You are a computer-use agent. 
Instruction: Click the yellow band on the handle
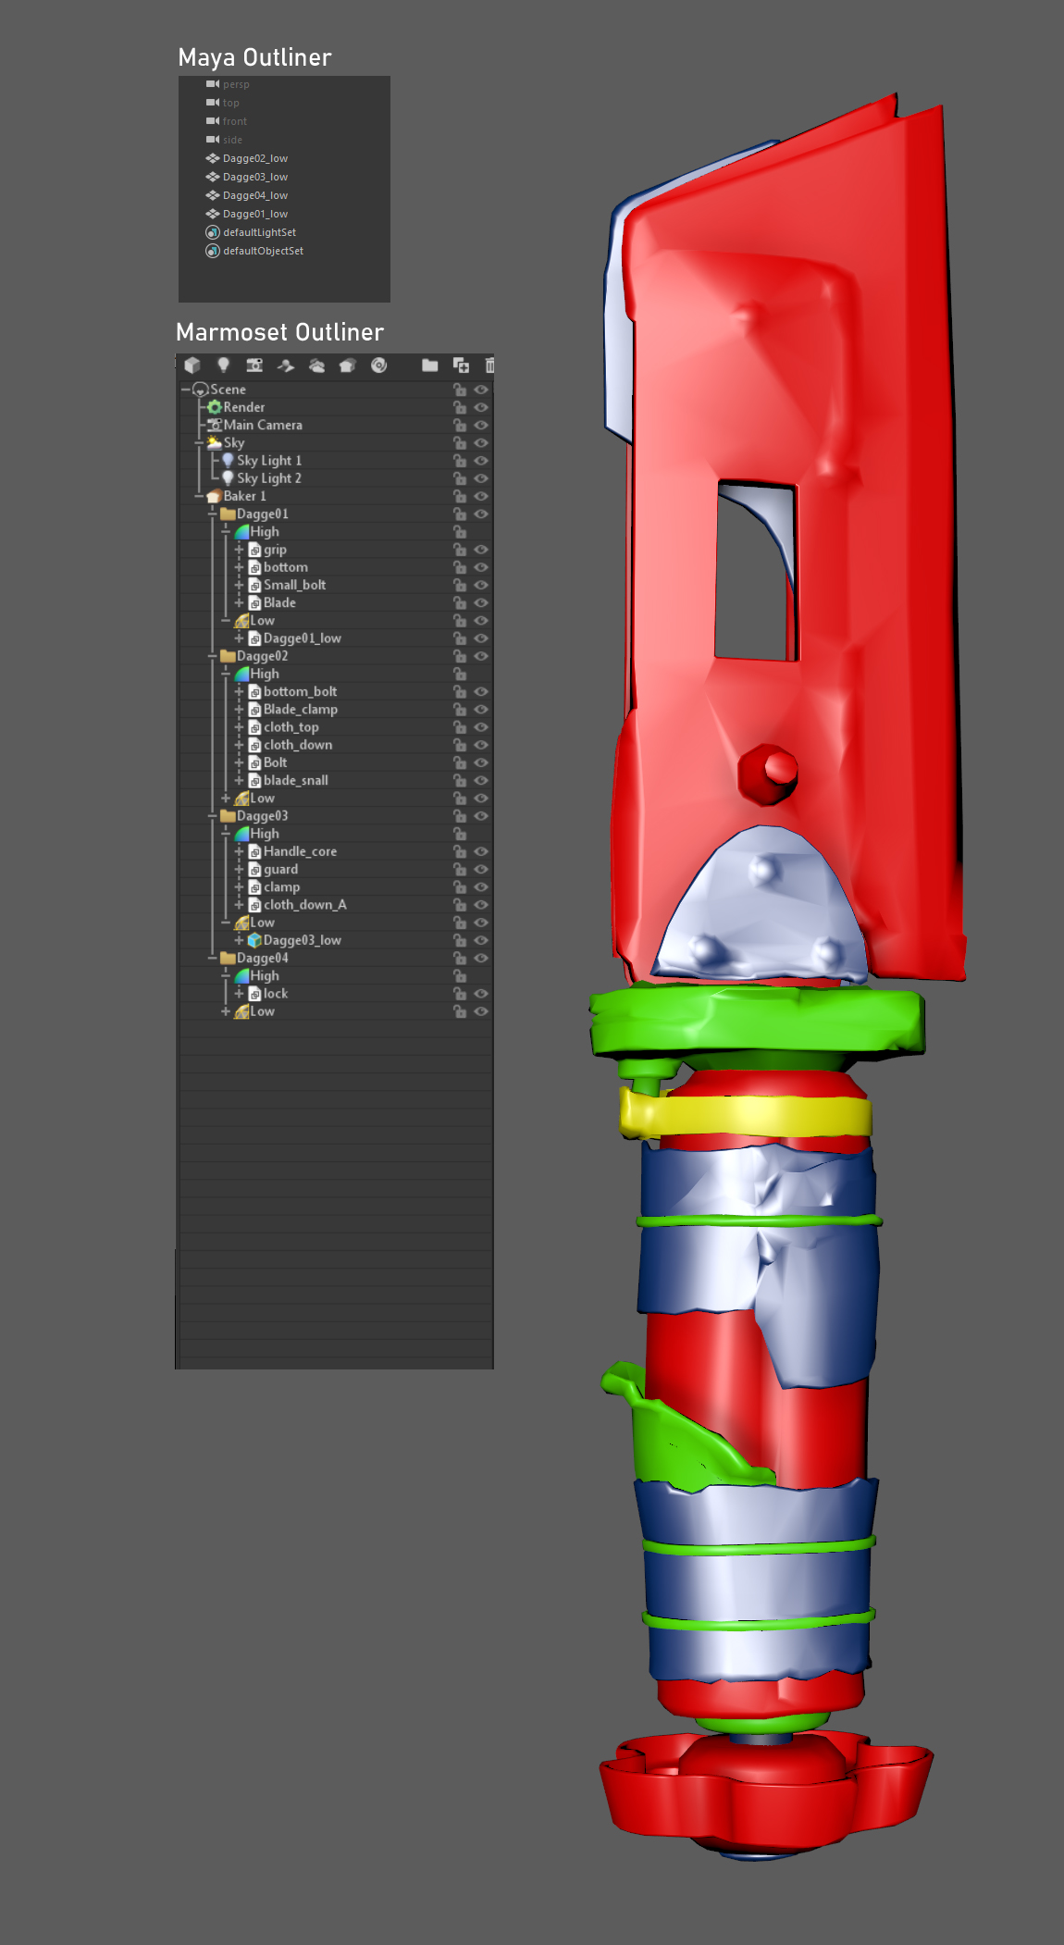746,1115
